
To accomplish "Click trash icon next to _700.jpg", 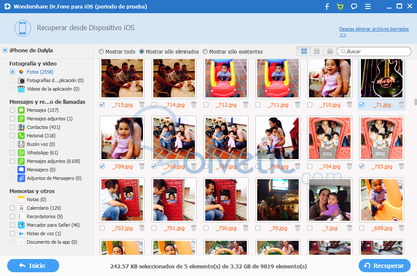I will (x=246, y=228).
